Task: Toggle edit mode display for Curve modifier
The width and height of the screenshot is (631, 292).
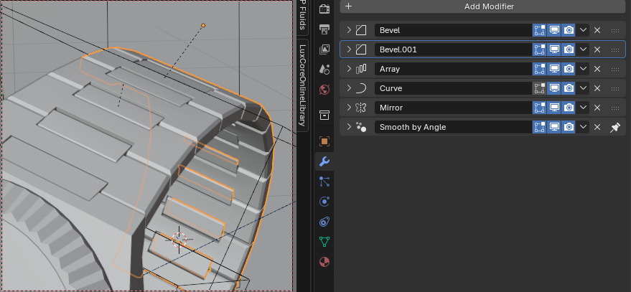Action: pyautogui.click(x=540, y=88)
